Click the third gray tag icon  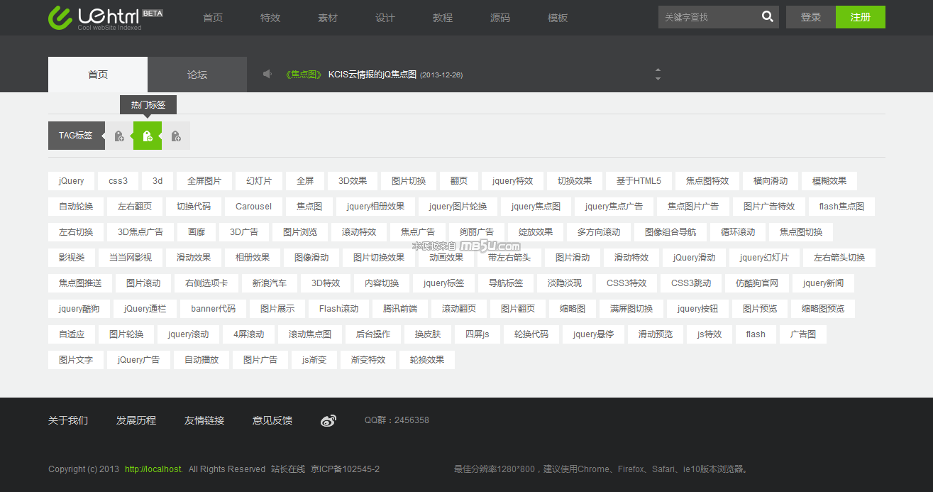pyautogui.click(x=176, y=136)
